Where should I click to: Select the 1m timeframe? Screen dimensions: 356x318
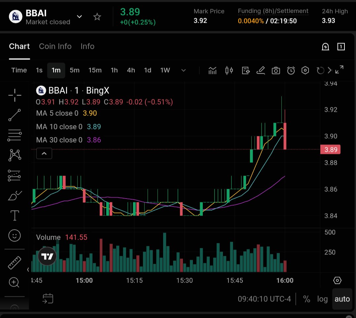pyautogui.click(x=56, y=70)
